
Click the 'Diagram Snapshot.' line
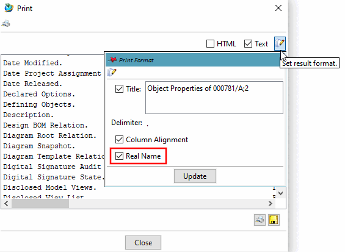[39, 146]
